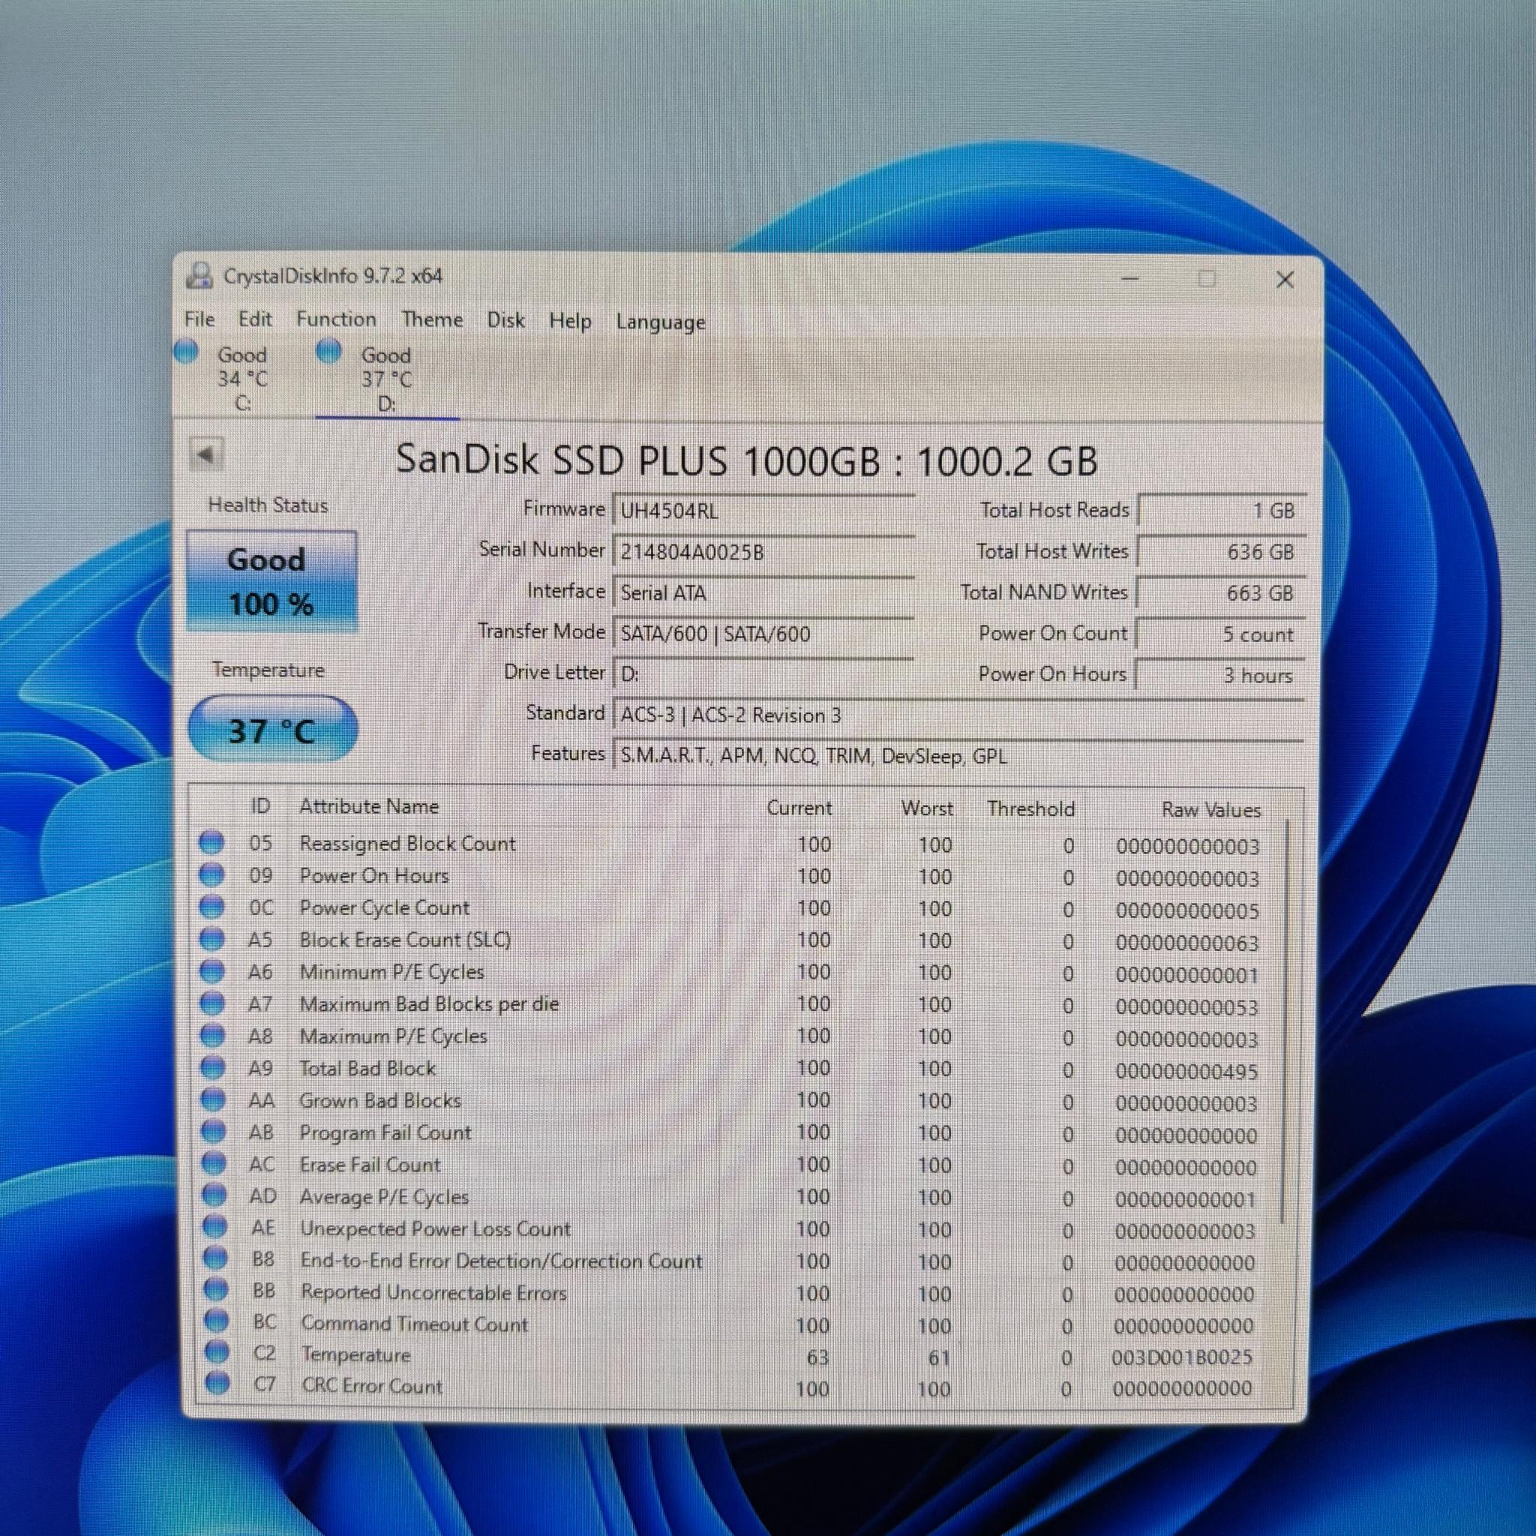Click the status icon for Unexpected Power Loss Count
The width and height of the screenshot is (1536, 1536).
pyautogui.click(x=214, y=1227)
